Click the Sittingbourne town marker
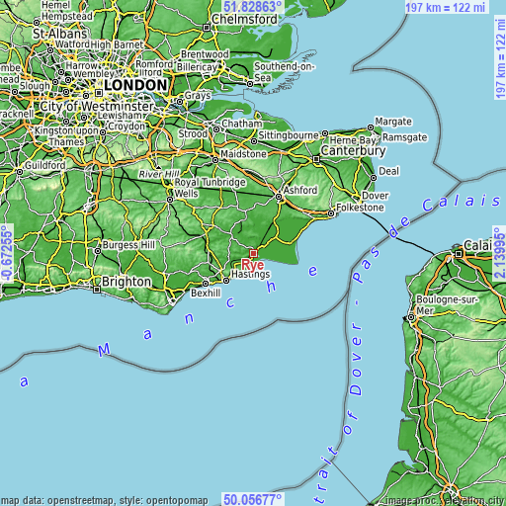Image resolution: width=506 pixels, height=506 pixels. pyautogui.click(x=254, y=141)
